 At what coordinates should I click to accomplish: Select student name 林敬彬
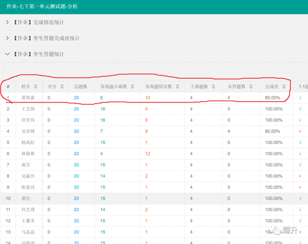click(x=28, y=154)
